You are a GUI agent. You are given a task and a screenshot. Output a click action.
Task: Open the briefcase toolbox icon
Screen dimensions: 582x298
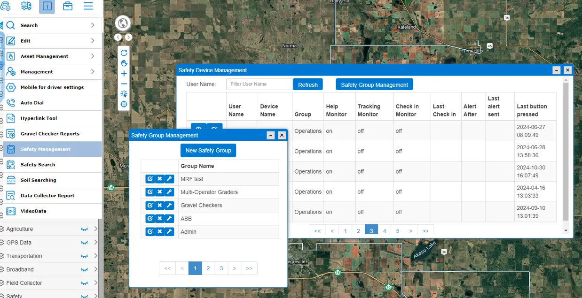tap(67, 6)
